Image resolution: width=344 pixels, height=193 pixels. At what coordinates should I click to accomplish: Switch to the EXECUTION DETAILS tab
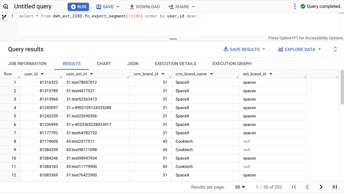click(x=175, y=64)
